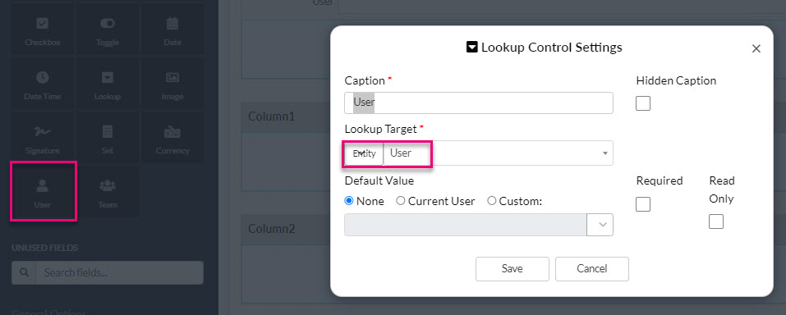This screenshot has width=786, height=315.
Task: Click the Save button
Action: pos(513,269)
